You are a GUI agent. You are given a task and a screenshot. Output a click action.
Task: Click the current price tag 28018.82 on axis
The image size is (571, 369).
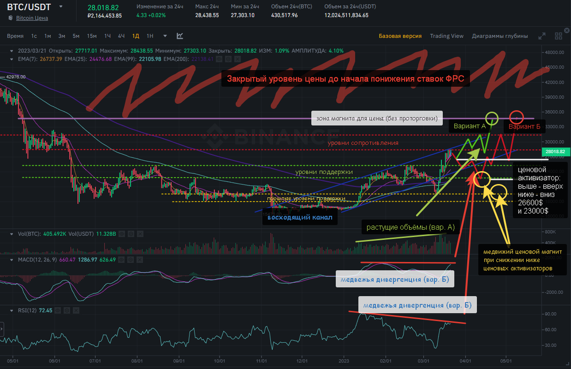(x=555, y=151)
